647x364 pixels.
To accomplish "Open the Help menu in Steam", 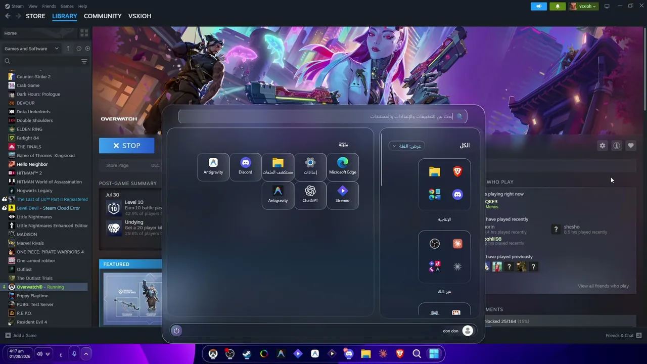I will pyautogui.click(x=83, y=6).
